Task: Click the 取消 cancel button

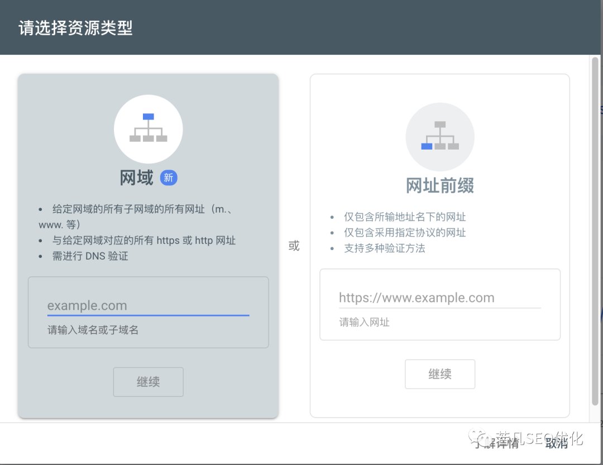Action: click(x=557, y=443)
